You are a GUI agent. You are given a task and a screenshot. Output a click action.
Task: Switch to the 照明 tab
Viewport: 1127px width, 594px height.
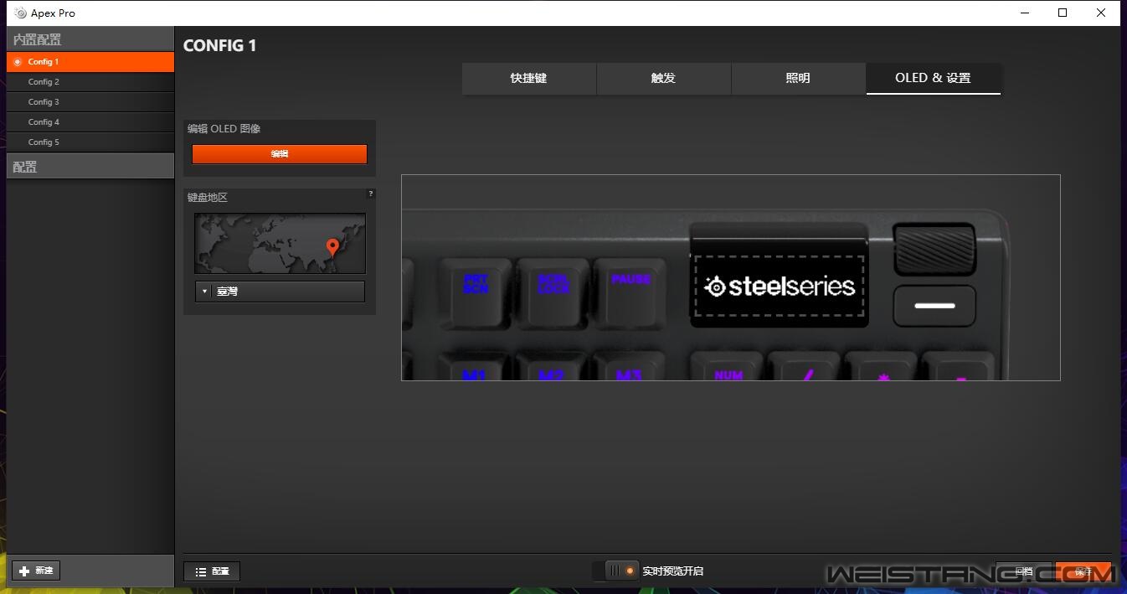[798, 78]
